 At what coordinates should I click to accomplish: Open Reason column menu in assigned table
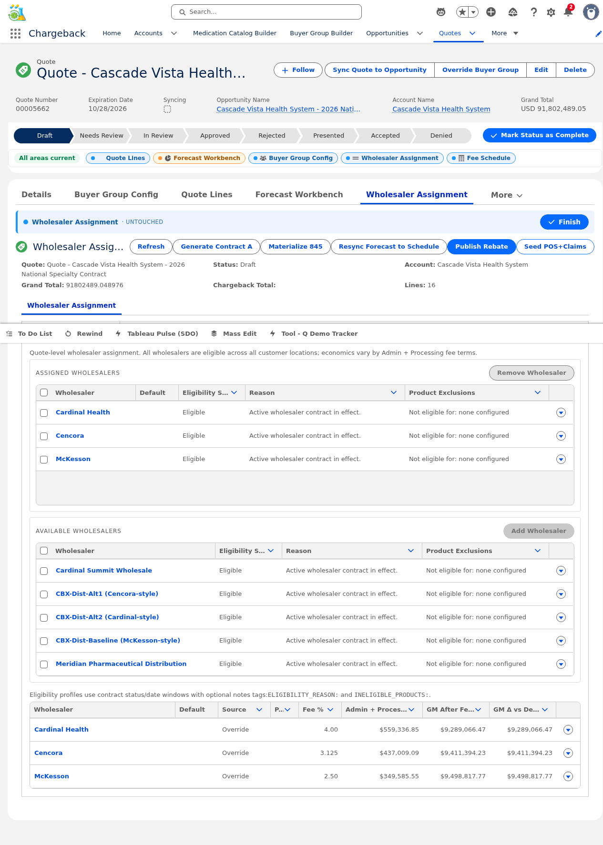coord(394,392)
